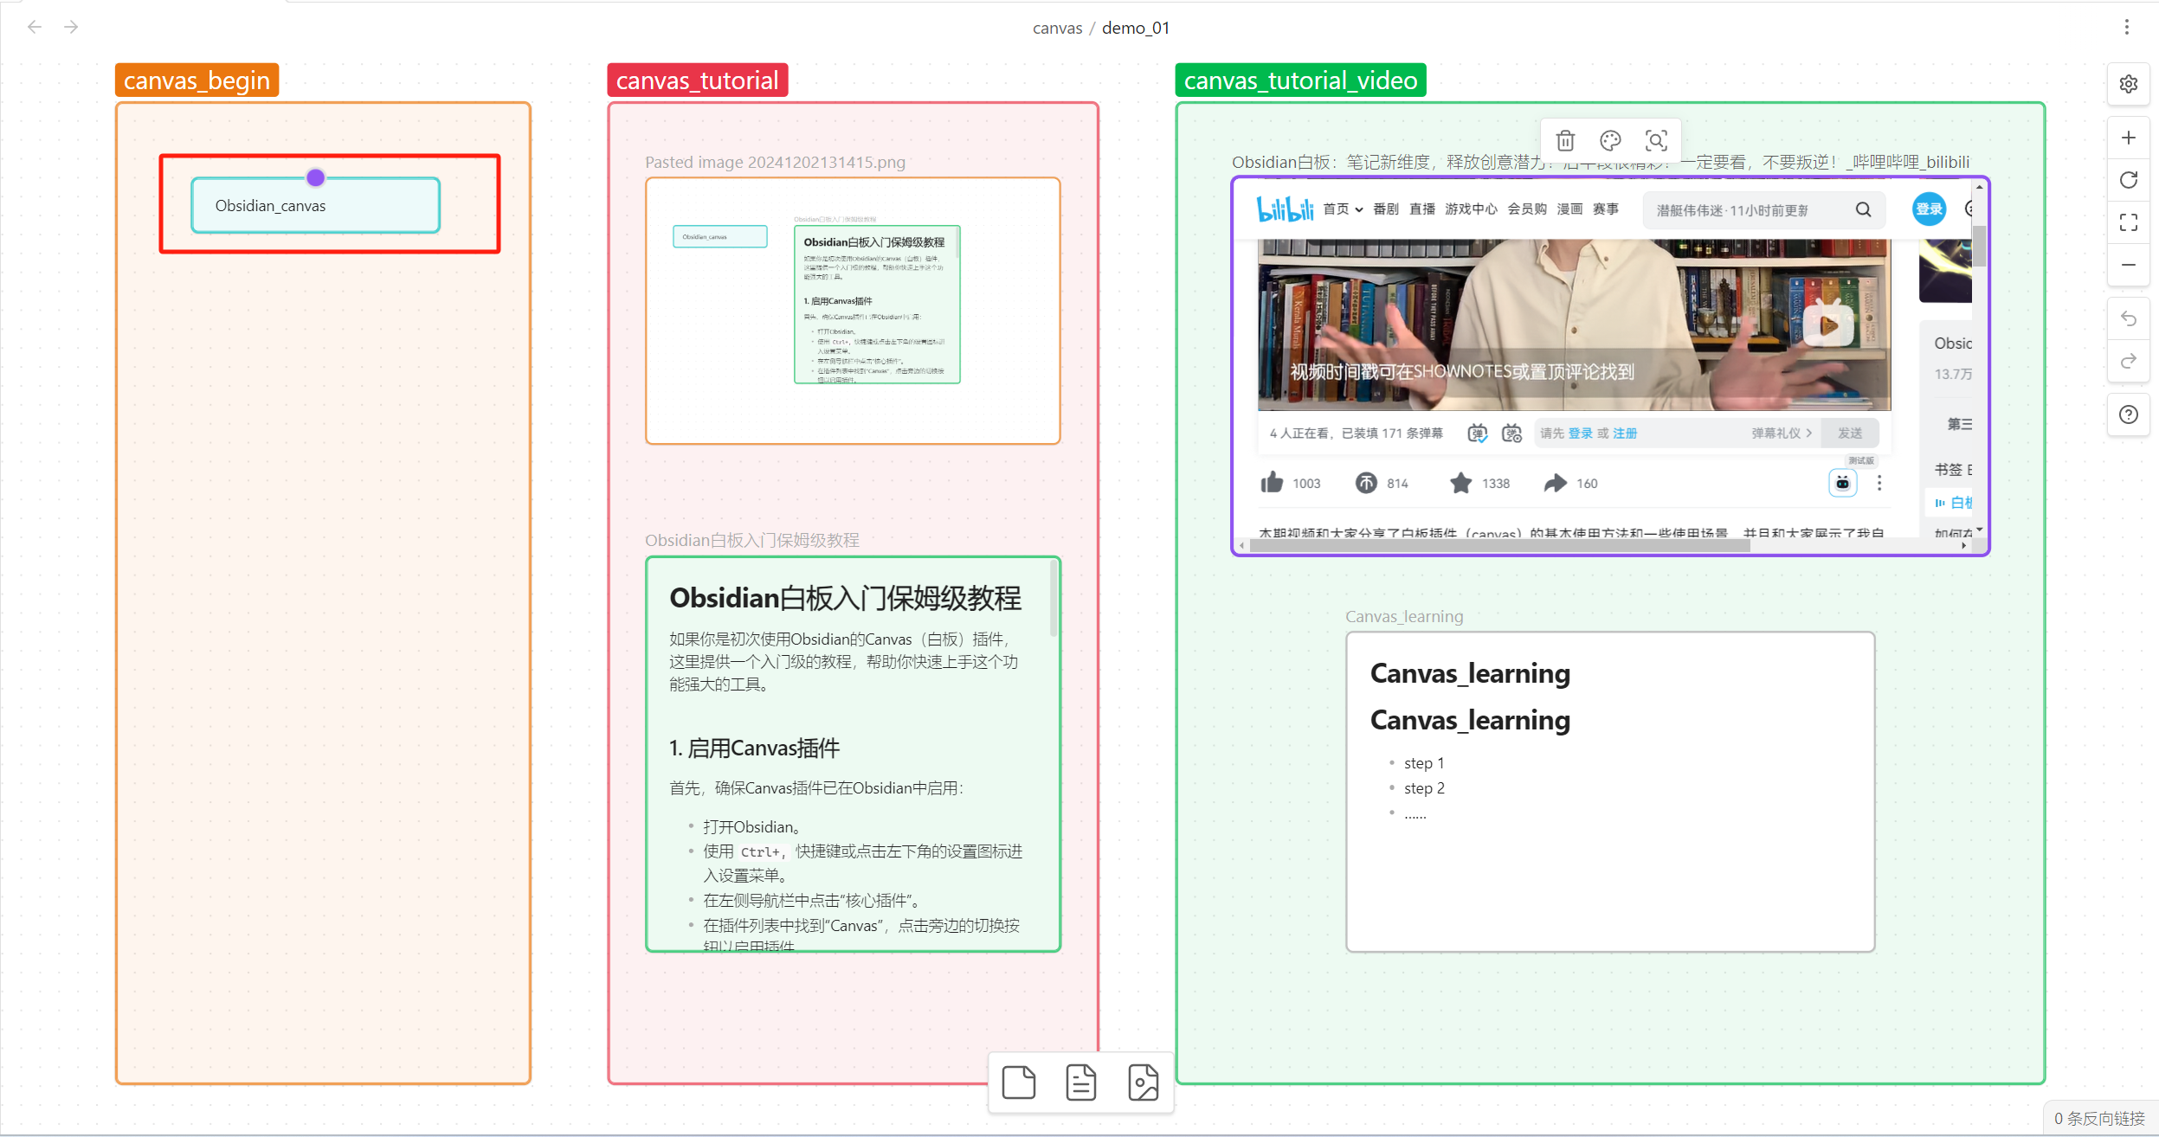Zoom to selection magnifier icon
The height and width of the screenshot is (1137, 2159).
pyautogui.click(x=1656, y=140)
